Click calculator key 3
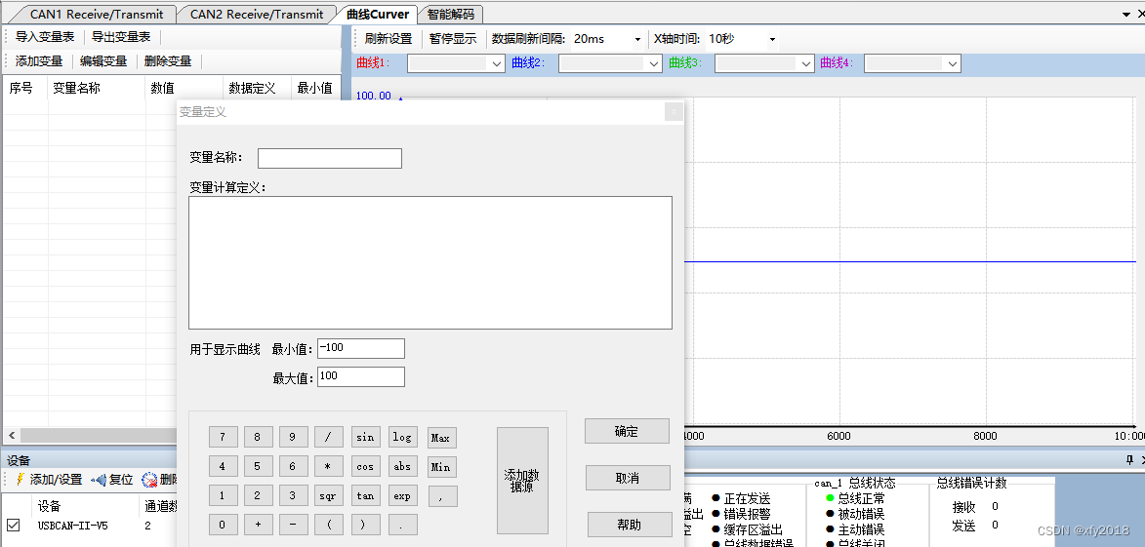1145x547 pixels. click(x=293, y=496)
